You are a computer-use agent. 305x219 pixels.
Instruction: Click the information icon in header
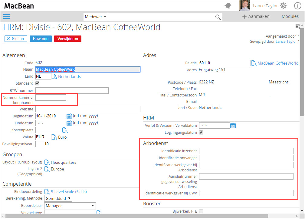coord(297,6)
